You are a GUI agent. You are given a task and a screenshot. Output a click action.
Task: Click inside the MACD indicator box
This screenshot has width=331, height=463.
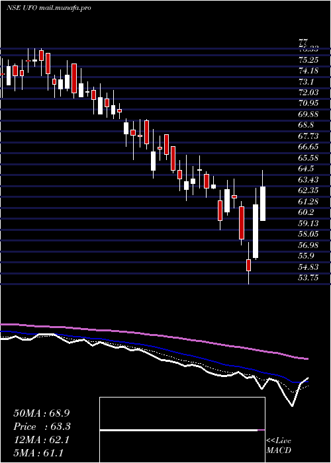point(182,430)
